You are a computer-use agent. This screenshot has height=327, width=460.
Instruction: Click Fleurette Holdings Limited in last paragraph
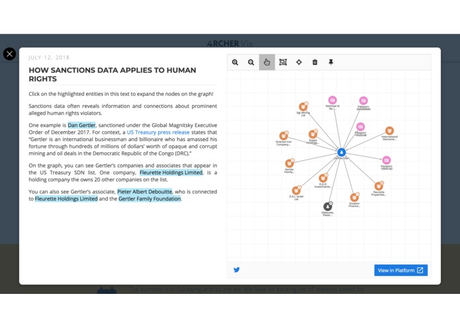tap(66, 199)
